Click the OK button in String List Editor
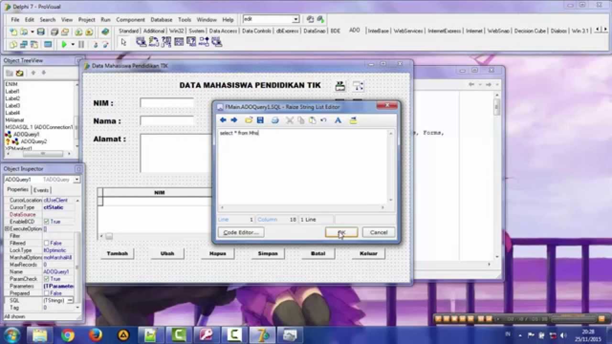 point(341,232)
